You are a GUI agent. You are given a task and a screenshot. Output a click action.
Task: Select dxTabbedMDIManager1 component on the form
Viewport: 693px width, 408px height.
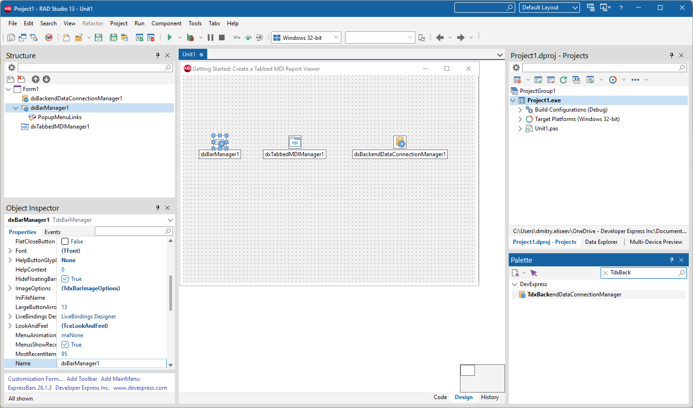pyautogui.click(x=295, y=142)
